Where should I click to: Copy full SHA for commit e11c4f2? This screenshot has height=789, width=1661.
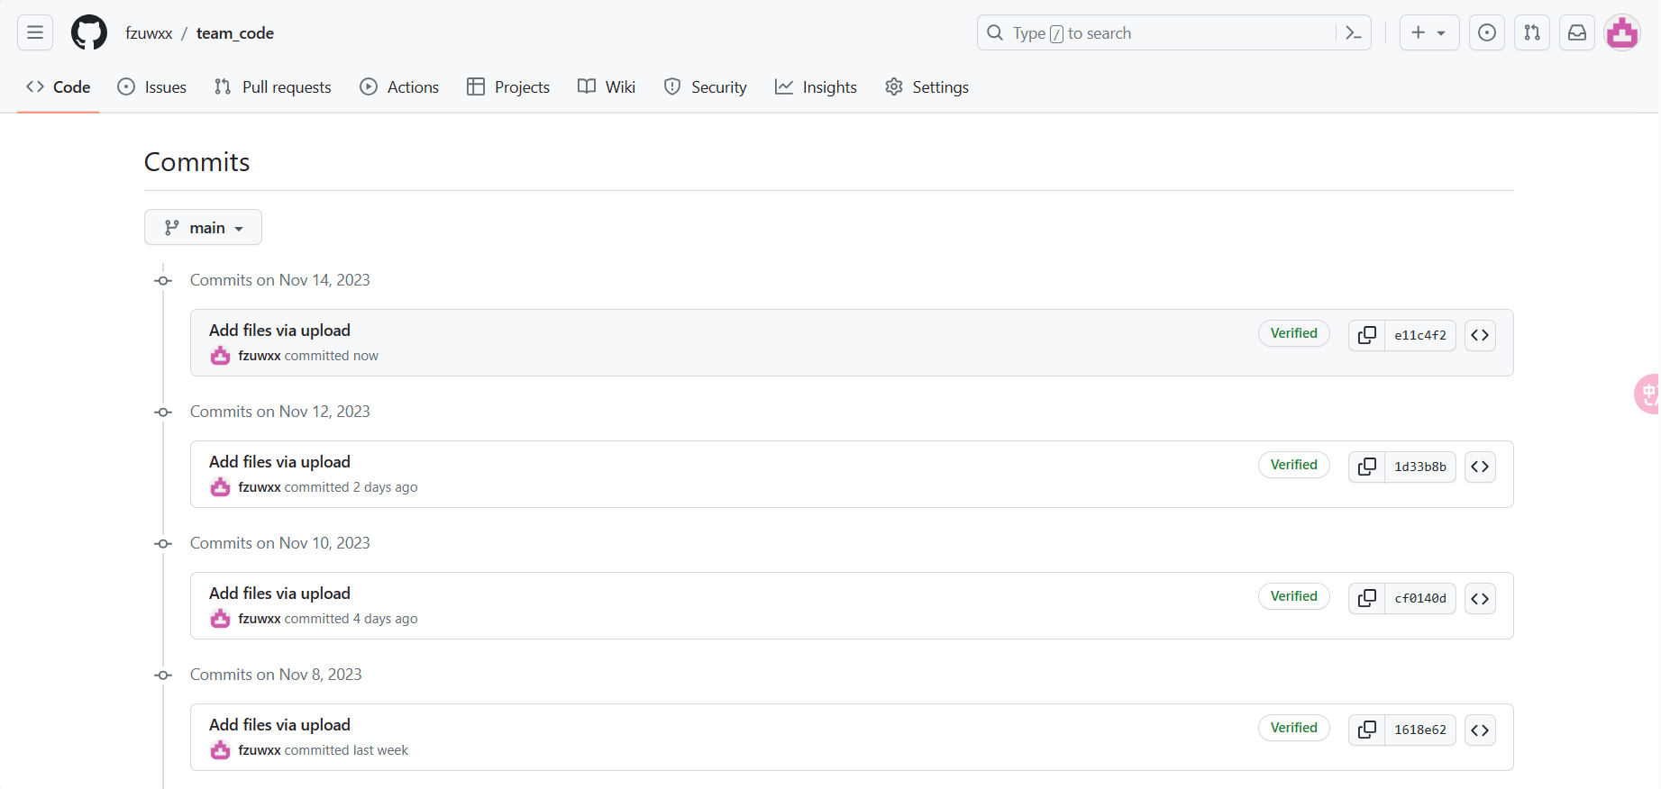[x=1367, y=335]
